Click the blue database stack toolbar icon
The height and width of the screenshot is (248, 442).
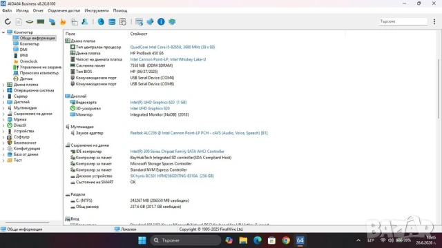point(112,21)
